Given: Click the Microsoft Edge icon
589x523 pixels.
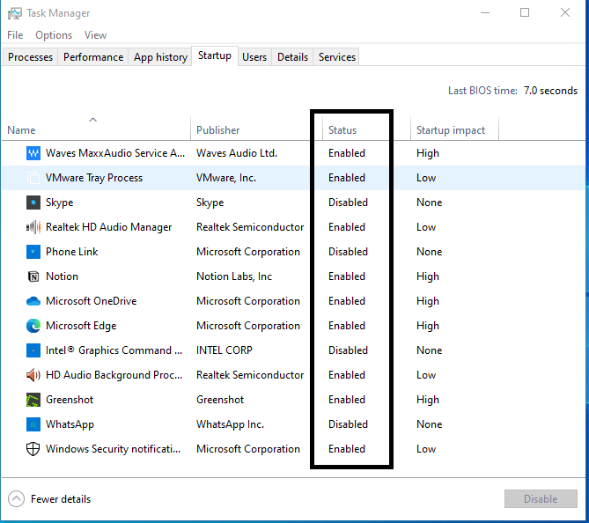Looking at the screenshot, I should pos(33,326).
